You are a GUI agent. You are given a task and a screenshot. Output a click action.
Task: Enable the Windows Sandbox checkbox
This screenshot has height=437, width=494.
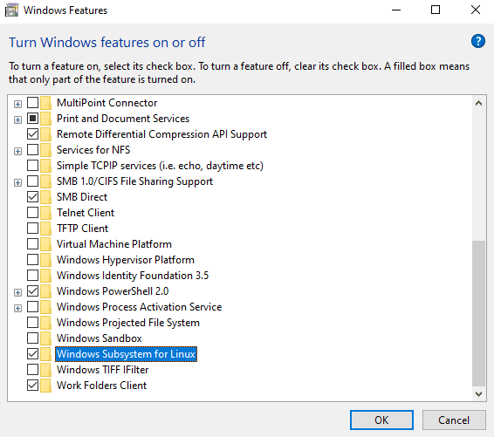tap(33, 338)
